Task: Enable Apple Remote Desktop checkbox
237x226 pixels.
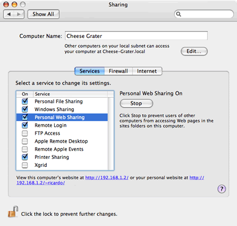Action: [x=25, y=141]
